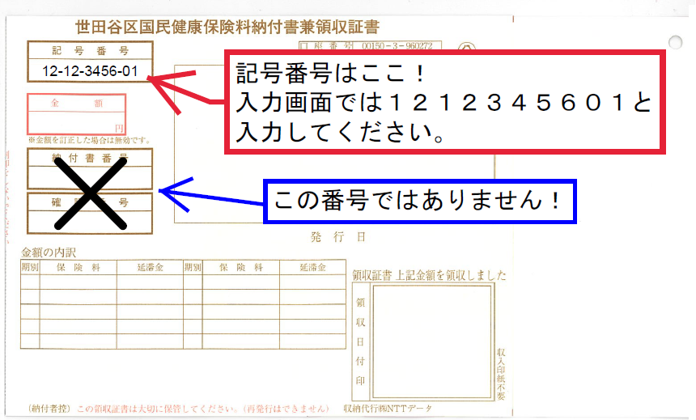Select the 発行日 label
Viewport: 696px width, 420px height.
point(337,238)
